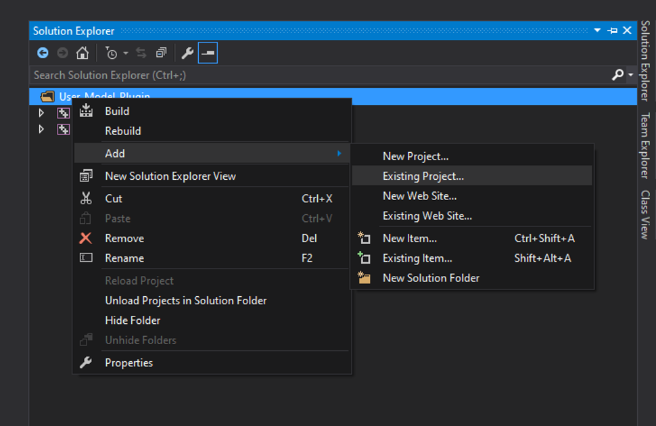The width and height of the screenshot is (656, 426).
Task: Choose Rebuild from the context menu
Action: [x=212, y=131]
